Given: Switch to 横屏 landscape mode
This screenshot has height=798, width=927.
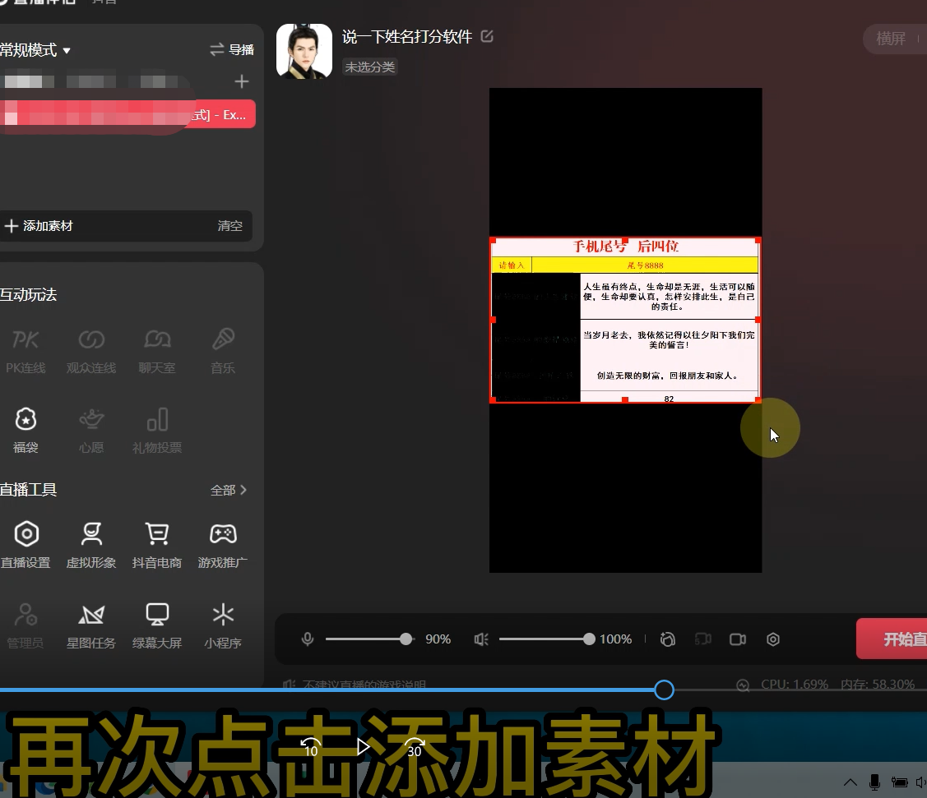Looking at the screenshot, I should coord(891,39).
